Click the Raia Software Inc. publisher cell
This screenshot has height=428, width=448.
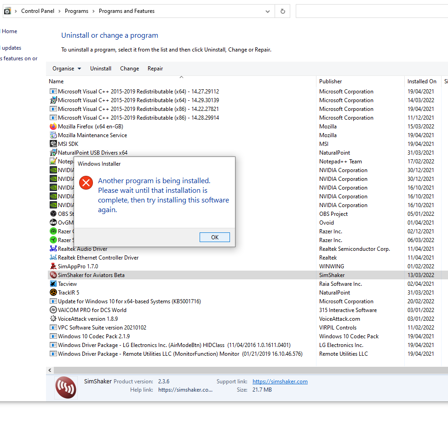click(340, 284)
